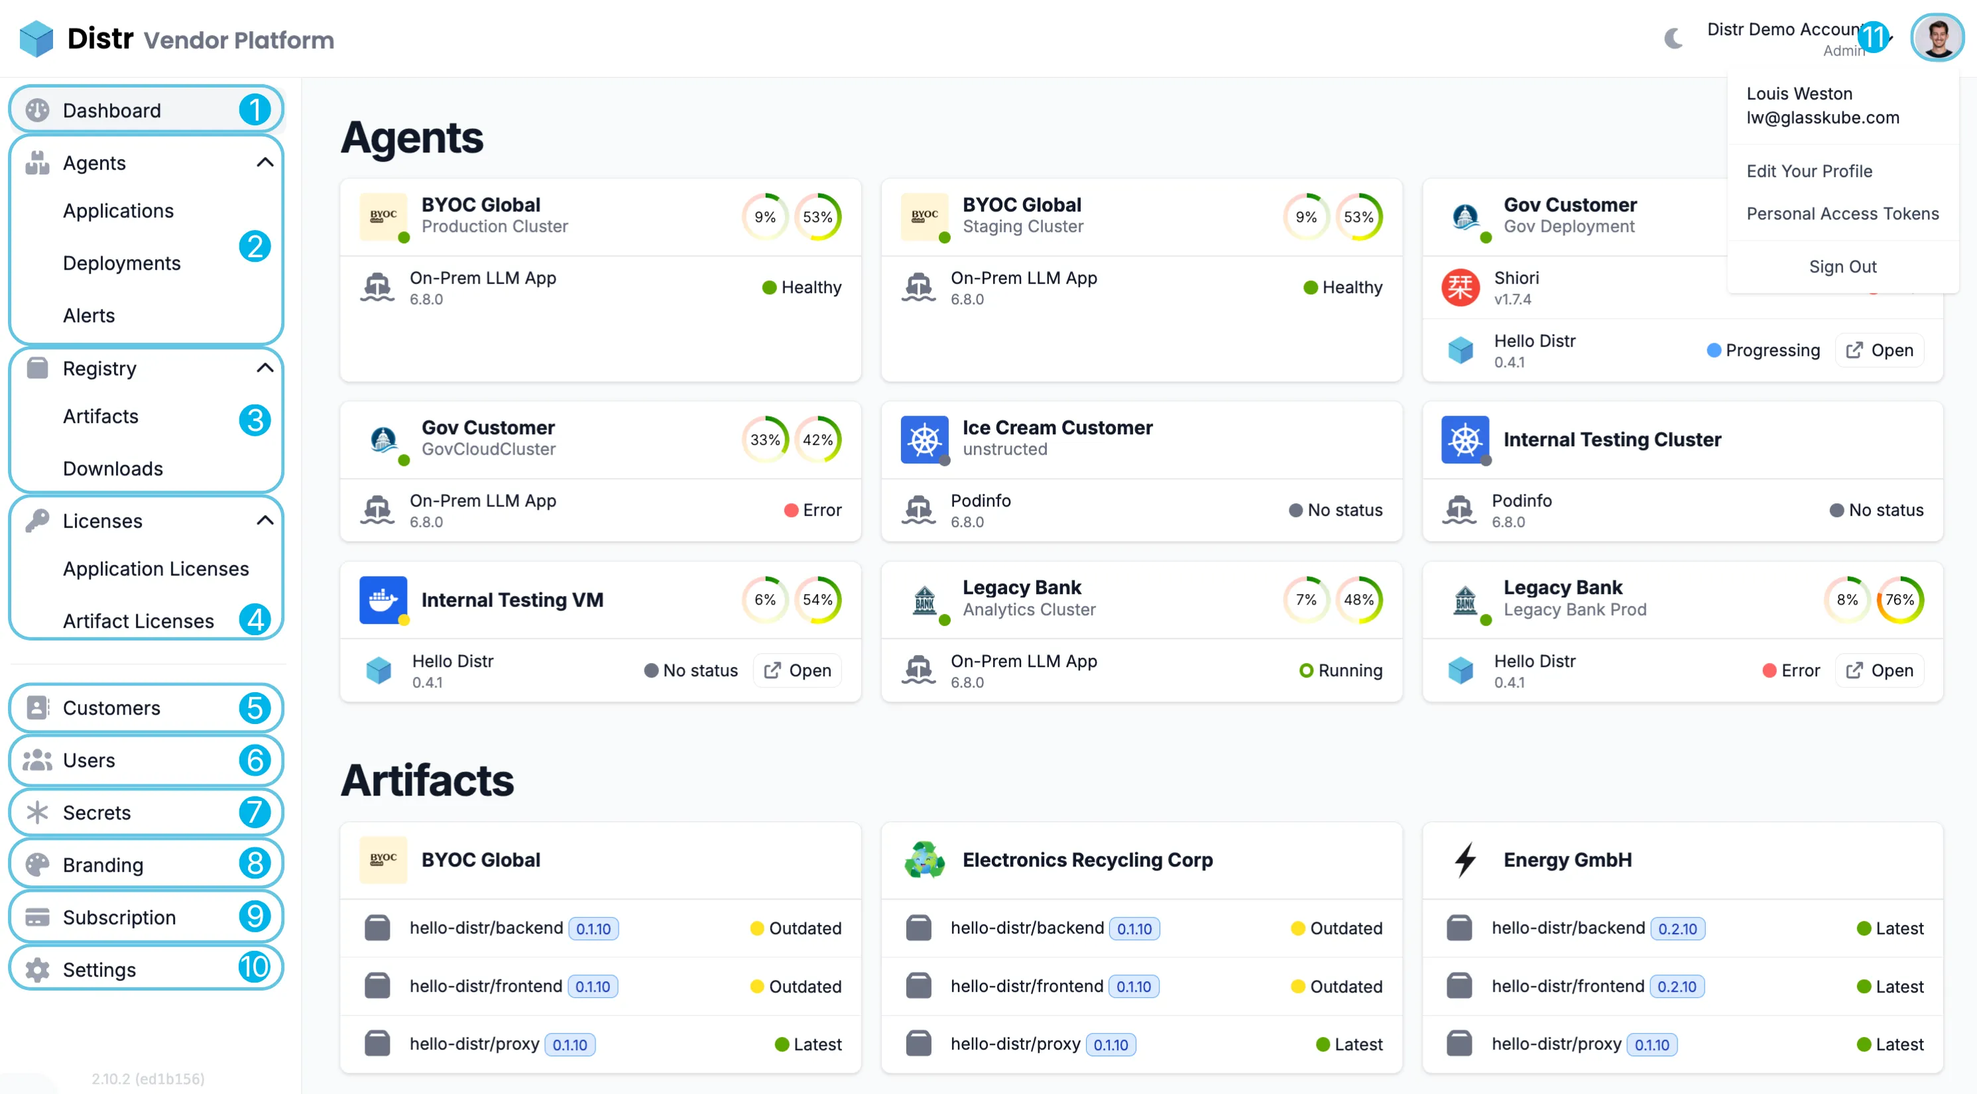The width and height of the screenshot is (1977, 1094).
Task: Open Settings via the gear icon
Action: (x=37, y=969)
